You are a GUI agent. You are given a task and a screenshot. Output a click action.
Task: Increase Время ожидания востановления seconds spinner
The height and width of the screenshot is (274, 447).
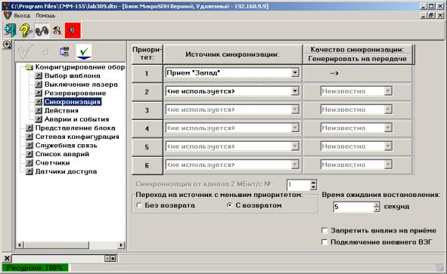377,205
